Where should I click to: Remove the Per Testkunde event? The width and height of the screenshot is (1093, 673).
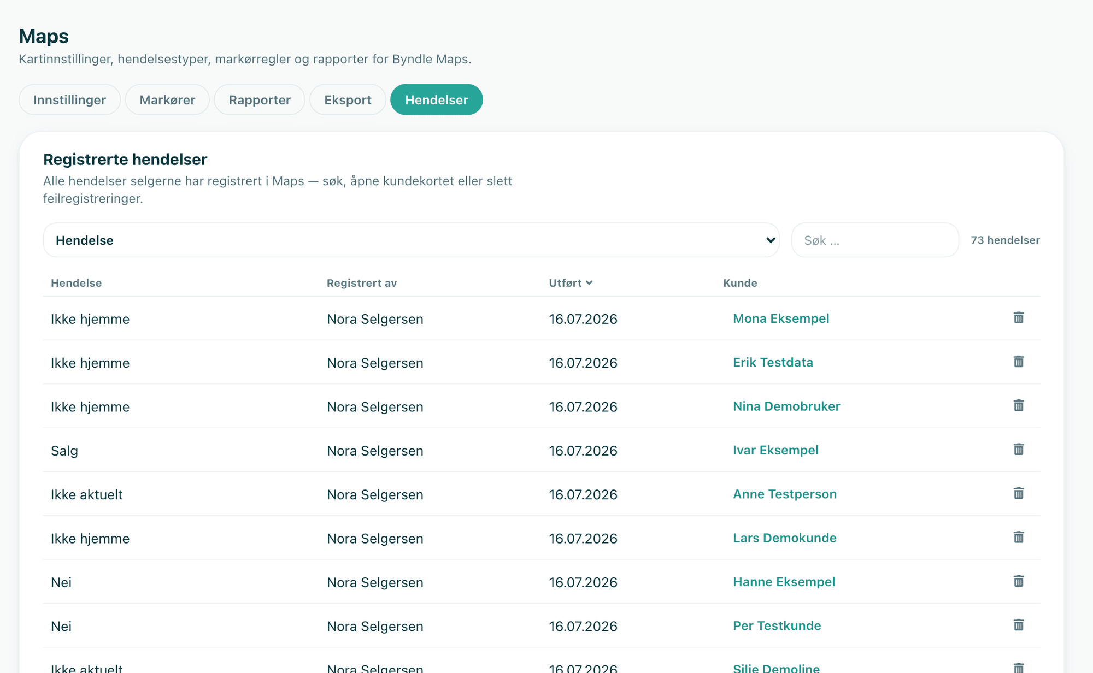coord(1019,625)
